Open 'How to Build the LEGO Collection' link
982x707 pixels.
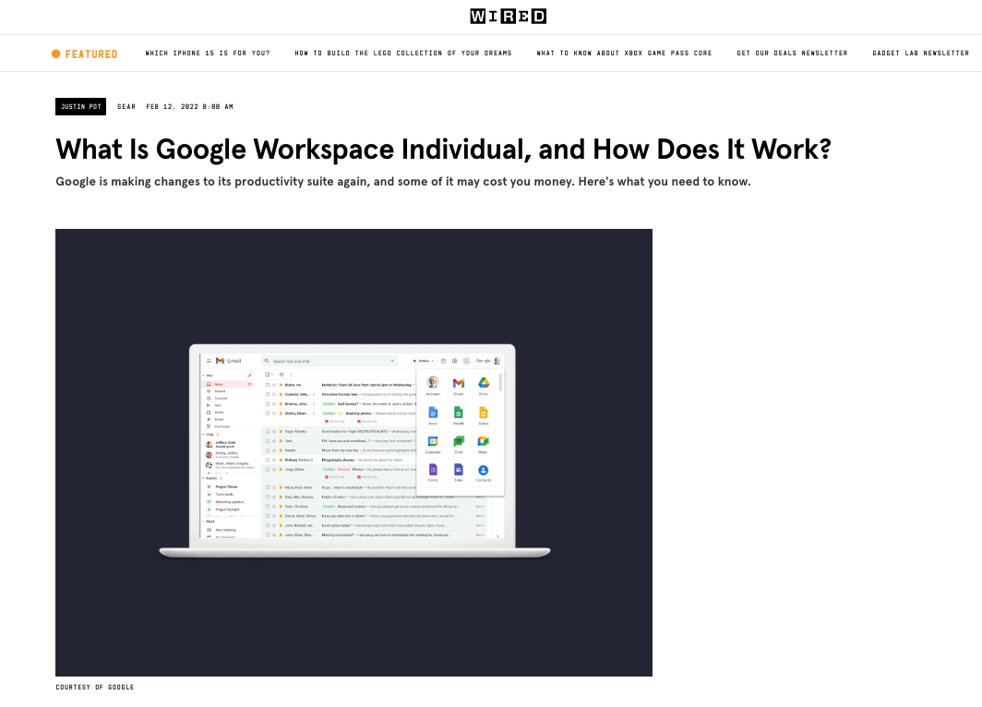(403, 54)
